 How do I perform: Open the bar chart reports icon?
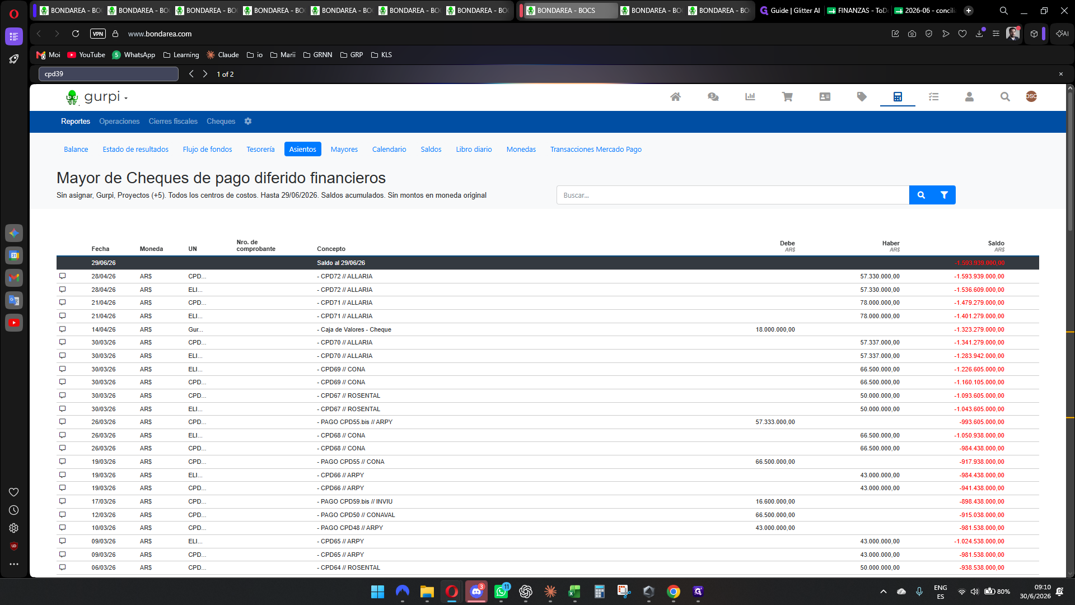click(750, 97)
